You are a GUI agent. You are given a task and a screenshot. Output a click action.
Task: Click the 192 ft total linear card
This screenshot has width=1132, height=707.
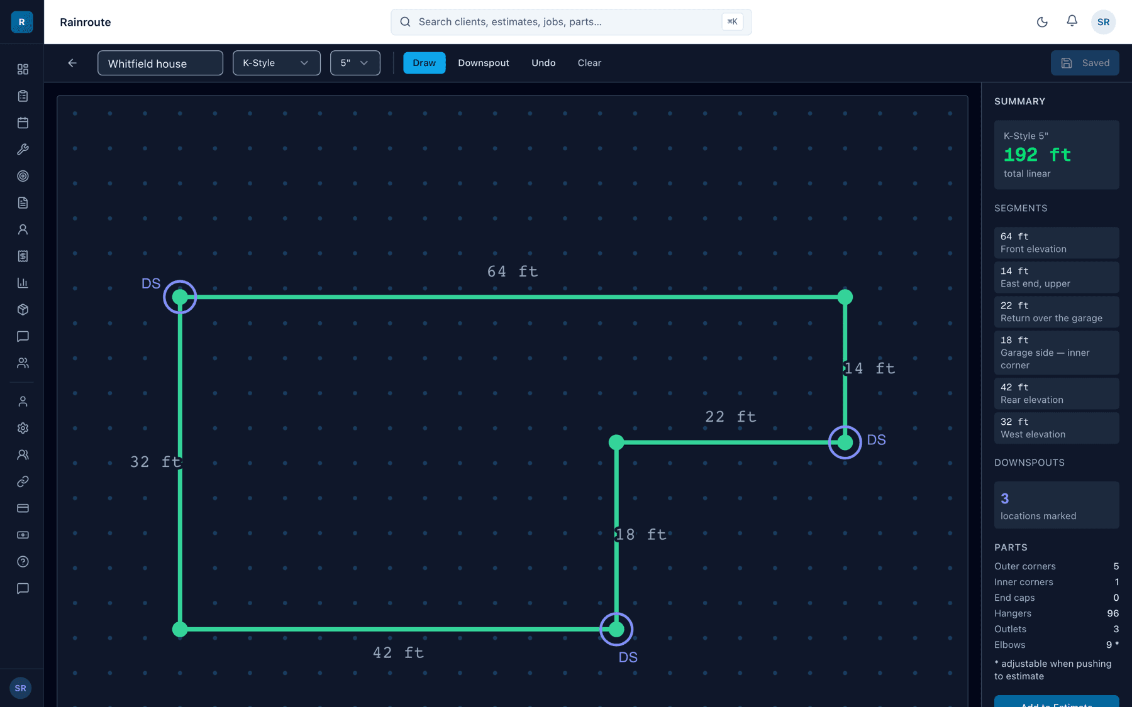[x=1057, y=155]
